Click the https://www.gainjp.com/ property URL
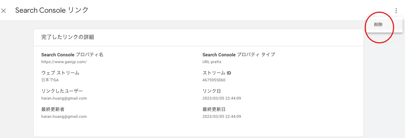Screen dimensions: 405x138 (64, 62)
